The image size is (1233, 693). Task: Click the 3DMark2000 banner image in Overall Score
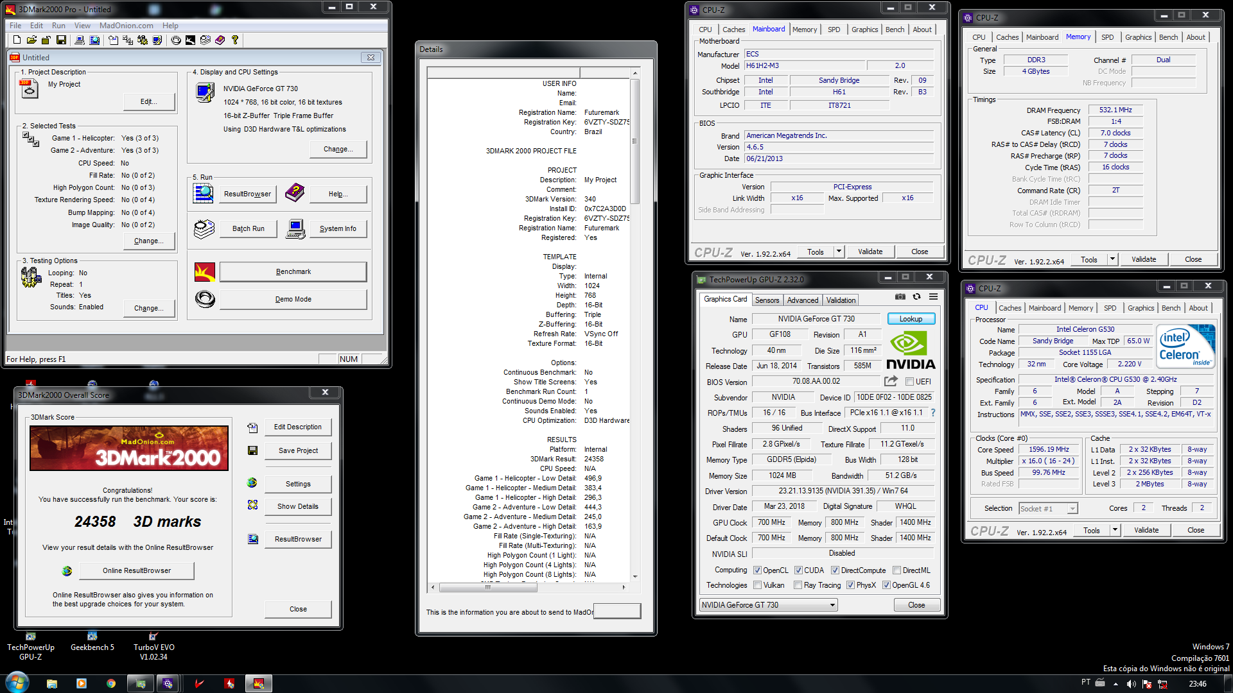point(129,449)
